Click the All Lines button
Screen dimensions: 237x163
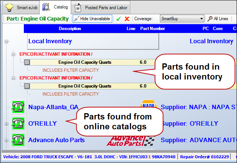pyautogui.click(x=218, y=19)
